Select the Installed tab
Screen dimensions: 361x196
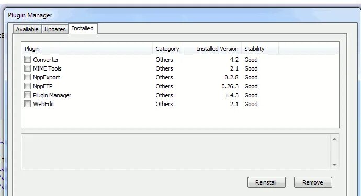83,28
